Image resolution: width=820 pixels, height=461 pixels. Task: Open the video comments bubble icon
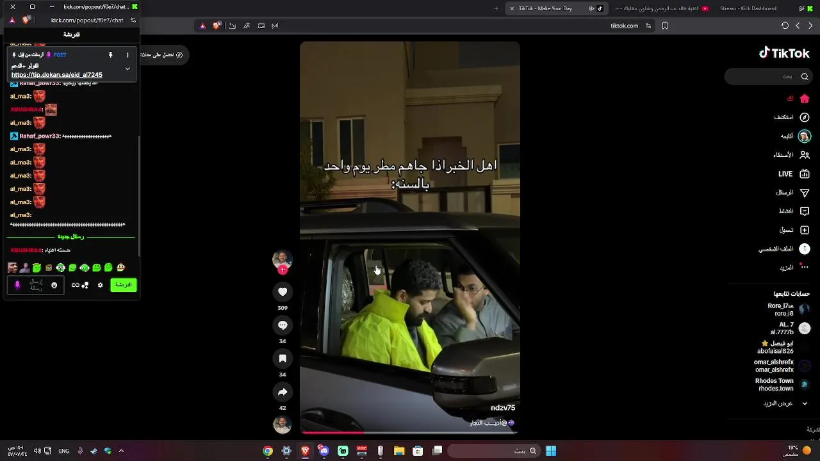pos(283,325)
